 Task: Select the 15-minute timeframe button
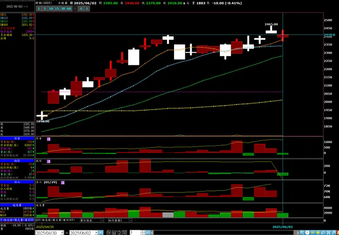click(57, 8)
